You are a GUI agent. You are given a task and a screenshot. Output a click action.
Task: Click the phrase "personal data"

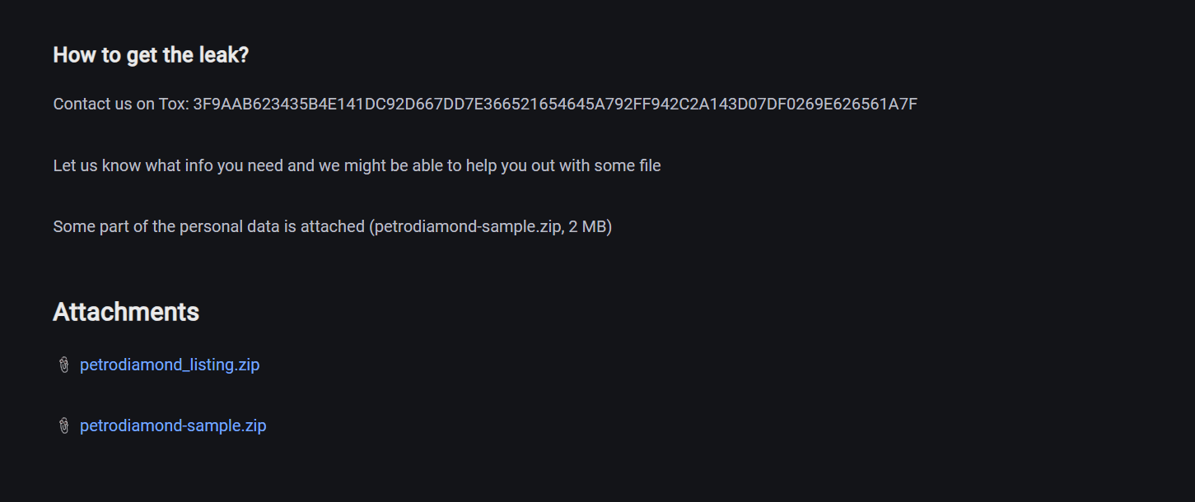tap(225, 226)
